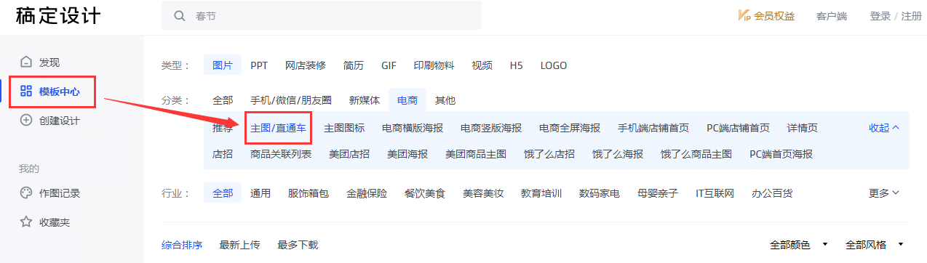Select PPT type filter
927x263 pixels.
[259, 65]
